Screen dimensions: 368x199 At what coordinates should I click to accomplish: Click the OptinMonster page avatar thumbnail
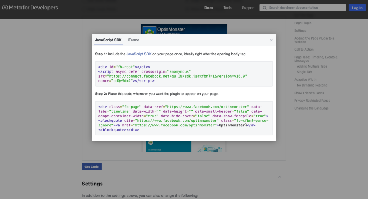(x=149, y=31)
